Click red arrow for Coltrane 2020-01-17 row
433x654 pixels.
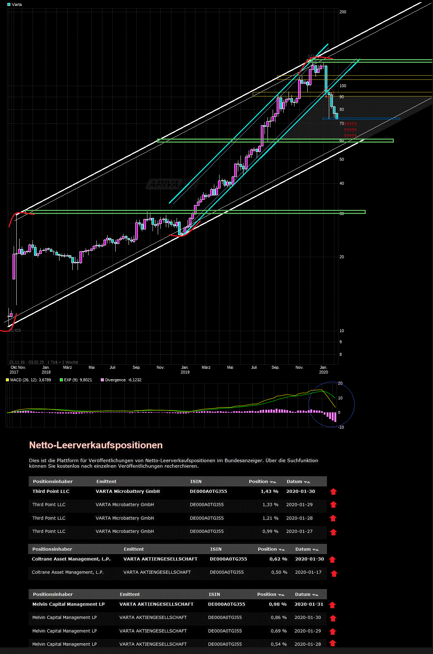[x=334, y=573]
